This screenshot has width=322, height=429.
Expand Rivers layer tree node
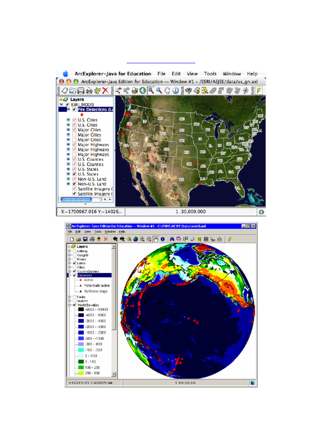click(x=70, y=259)
